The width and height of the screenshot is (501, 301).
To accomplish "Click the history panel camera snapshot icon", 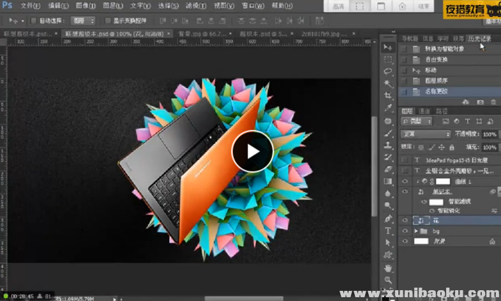I will (x=479, y=102).
